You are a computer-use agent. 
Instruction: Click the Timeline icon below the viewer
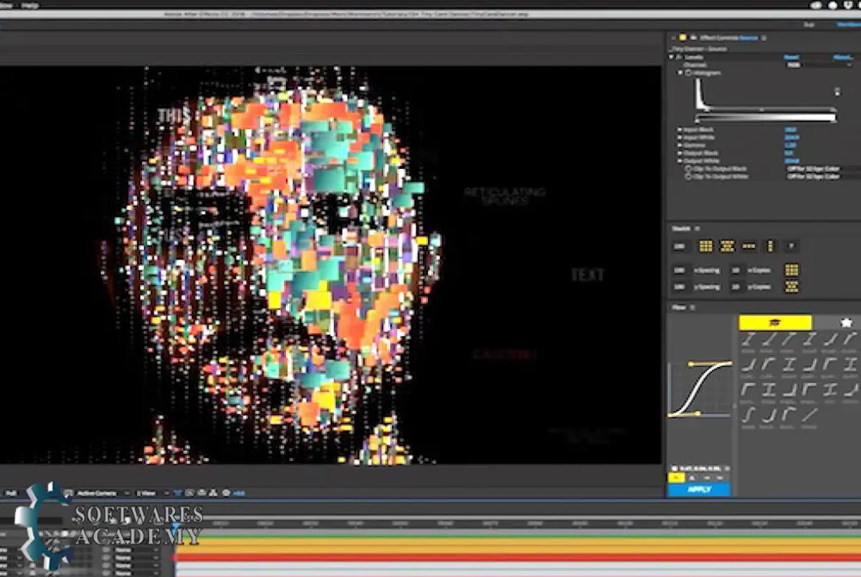[201, 493]
